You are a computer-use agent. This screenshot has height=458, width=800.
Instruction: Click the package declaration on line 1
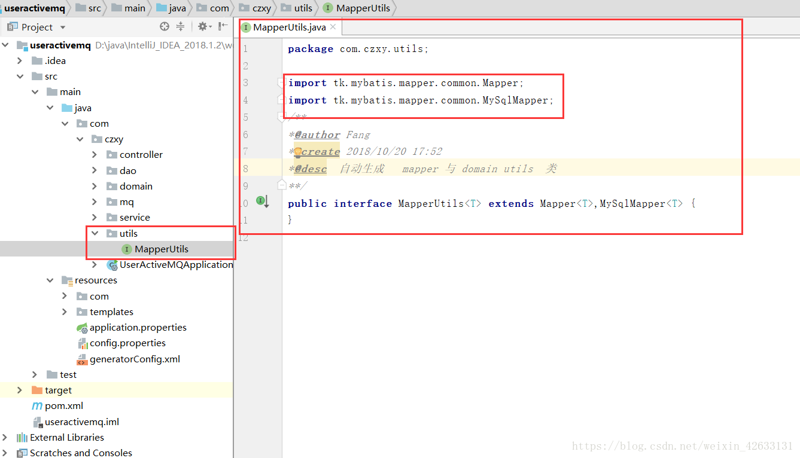pyautogui.click(x=358, y=49)
